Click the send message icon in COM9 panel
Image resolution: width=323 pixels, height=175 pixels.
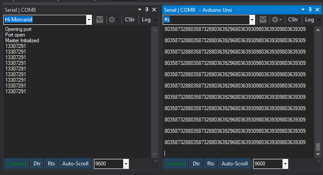pyautogui.click(x=262, y=20)
